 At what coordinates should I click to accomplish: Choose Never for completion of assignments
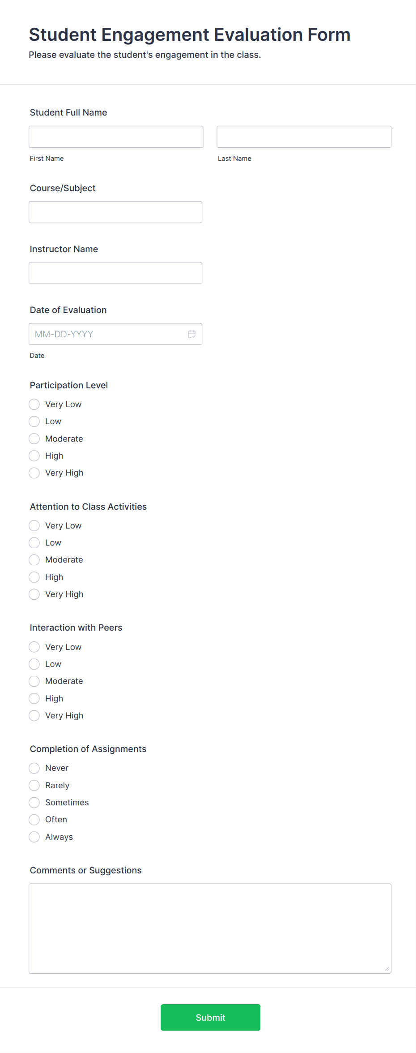pos(34,768)
